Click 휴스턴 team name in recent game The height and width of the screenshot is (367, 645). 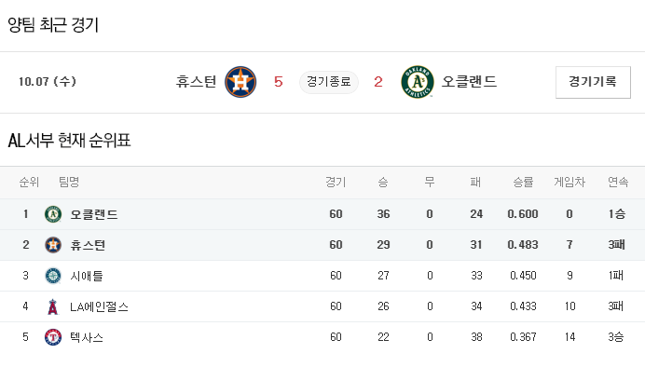pyautogui.click(x=197, y=81)
